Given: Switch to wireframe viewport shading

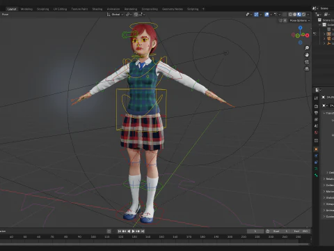Looking at the screenshot, I should (290, 15).
